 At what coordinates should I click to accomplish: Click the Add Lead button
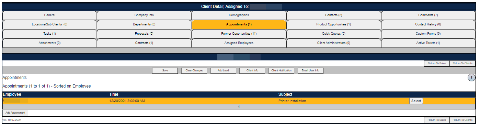[x=223, y=71]
